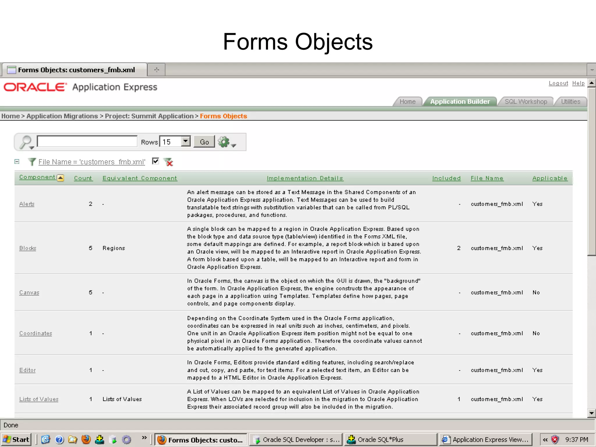Click the taskbar clock showing 9:37 PM
Screen dimensions: 596x447
click(577, 439)
